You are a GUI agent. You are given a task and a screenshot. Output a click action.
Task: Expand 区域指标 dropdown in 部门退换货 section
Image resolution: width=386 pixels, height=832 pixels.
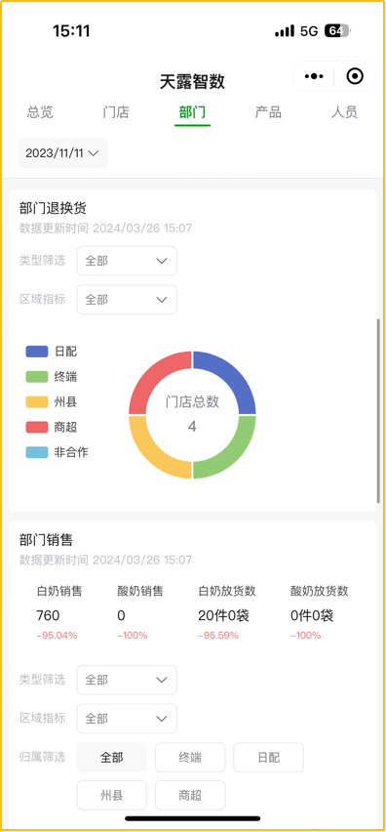(x=127, y=299)
